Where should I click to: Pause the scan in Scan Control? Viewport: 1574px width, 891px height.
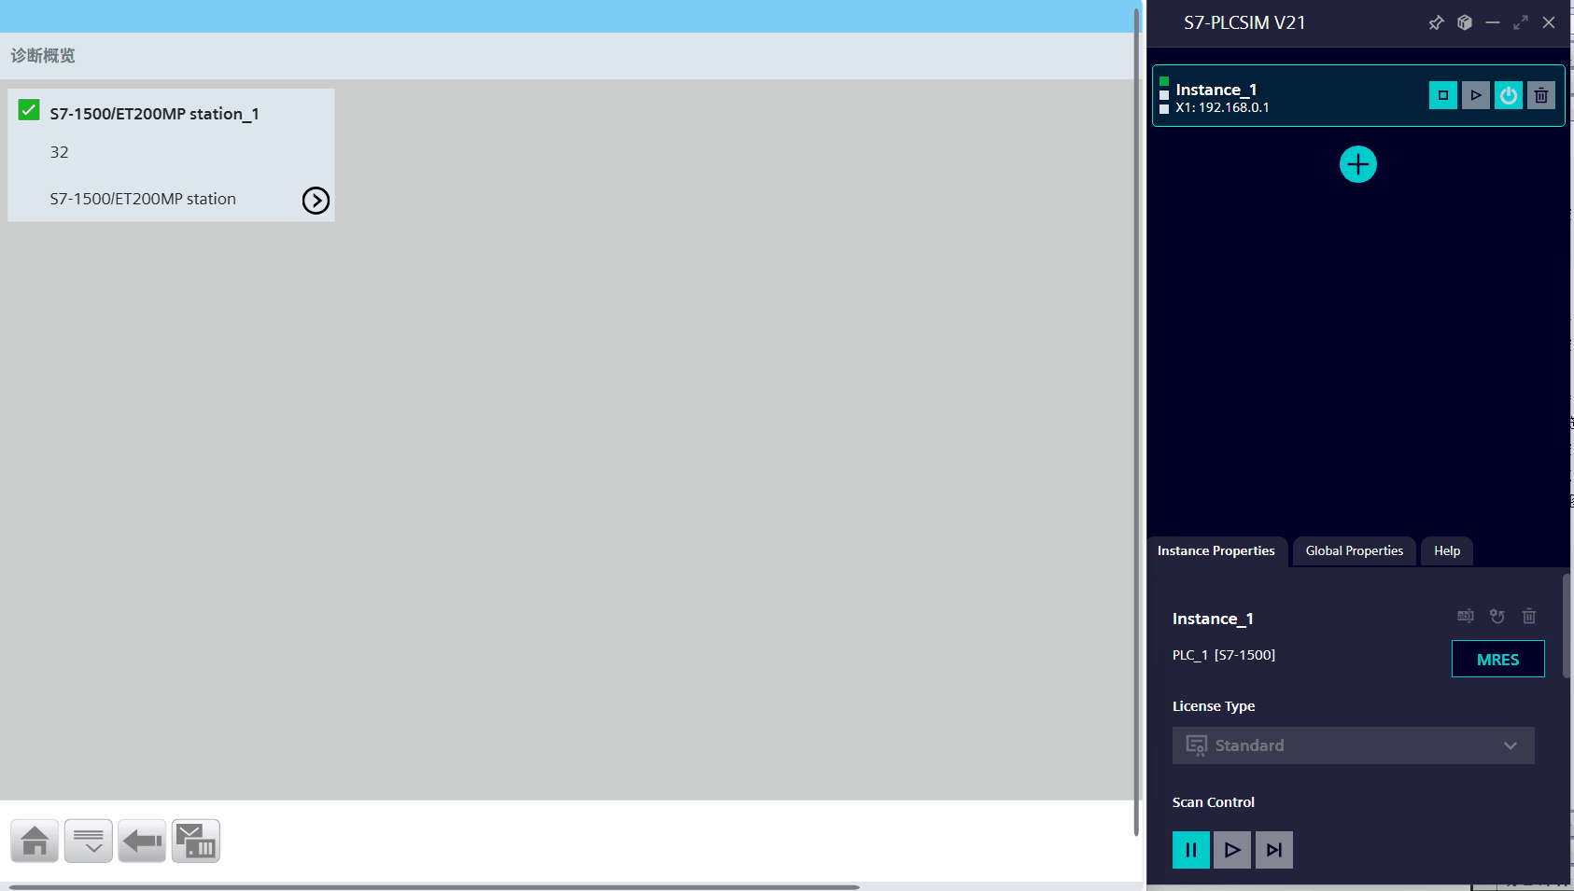[x=1190, y=850]
